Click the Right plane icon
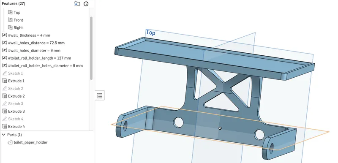Image resolution: width=338 pixels, height=163 pixels. [x=10, y=27]
